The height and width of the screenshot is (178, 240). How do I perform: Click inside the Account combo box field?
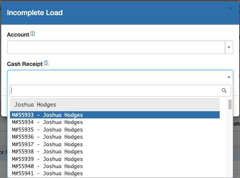tap(115, 47)
